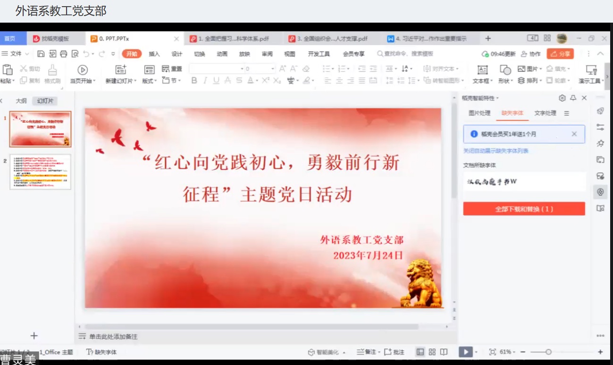Start the slideshow play button in status bar
This screenshot has width=613, height=365.
click(x=465, y=352)
